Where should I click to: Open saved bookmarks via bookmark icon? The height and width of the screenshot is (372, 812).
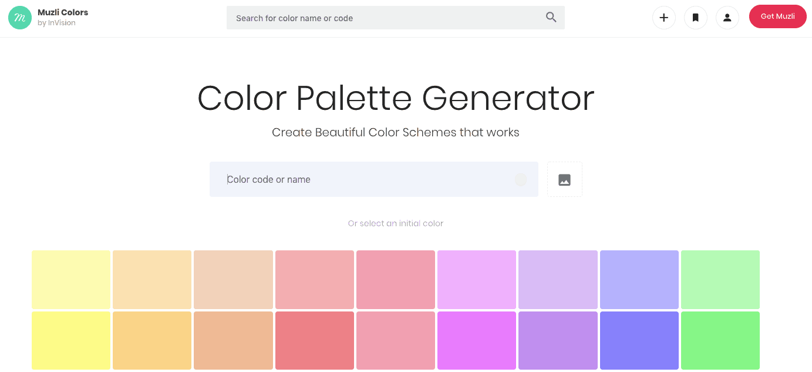click(x=696, y=18)
